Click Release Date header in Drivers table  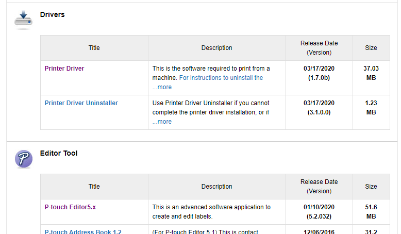pyautogui.click(x=319, y=48)
